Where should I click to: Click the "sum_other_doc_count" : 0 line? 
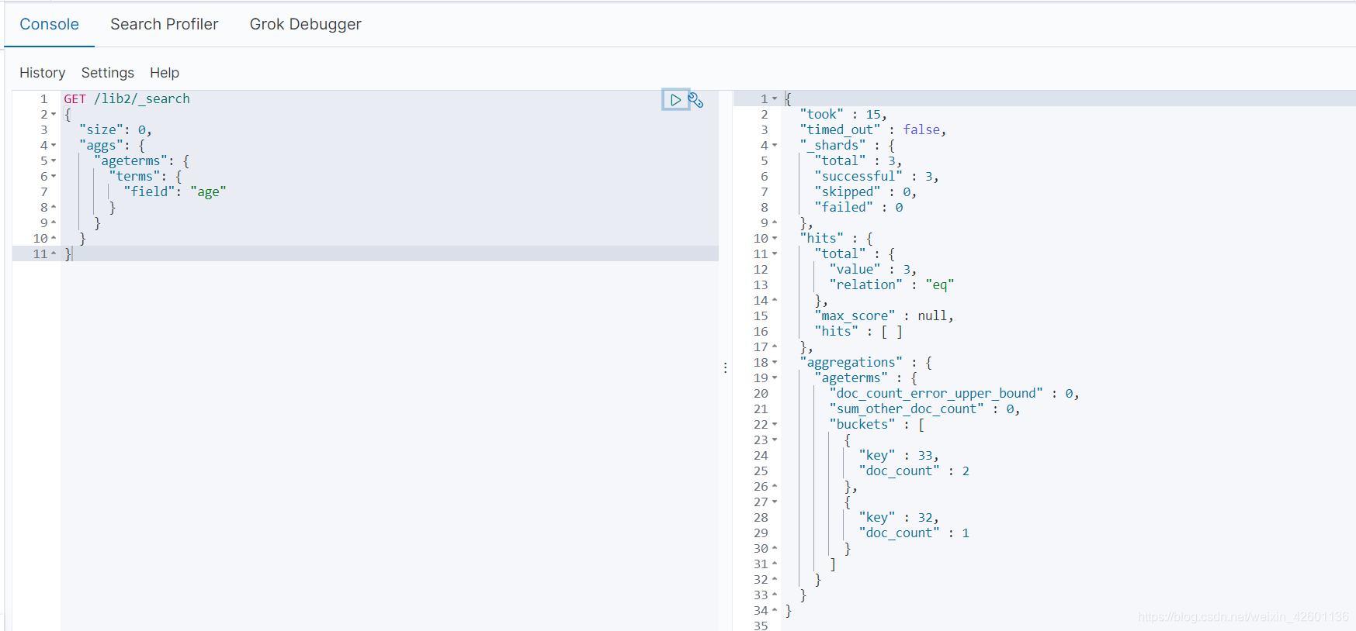[x=924, y=409]
